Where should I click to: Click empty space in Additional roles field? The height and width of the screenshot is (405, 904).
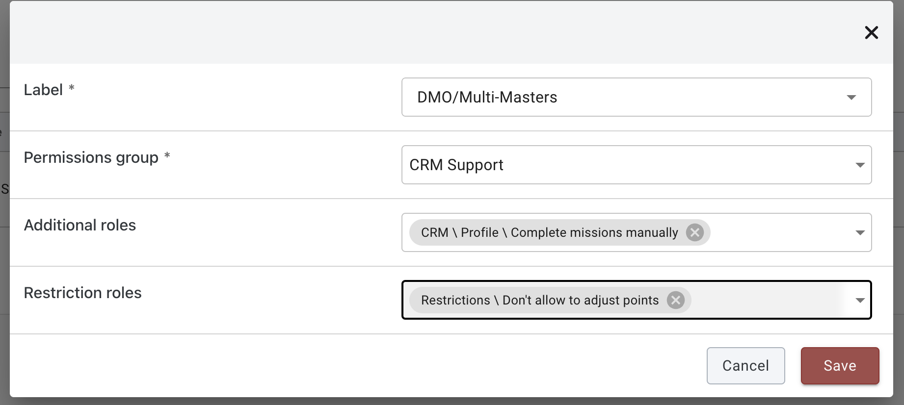pyautogui.click(x=780, y=232)
